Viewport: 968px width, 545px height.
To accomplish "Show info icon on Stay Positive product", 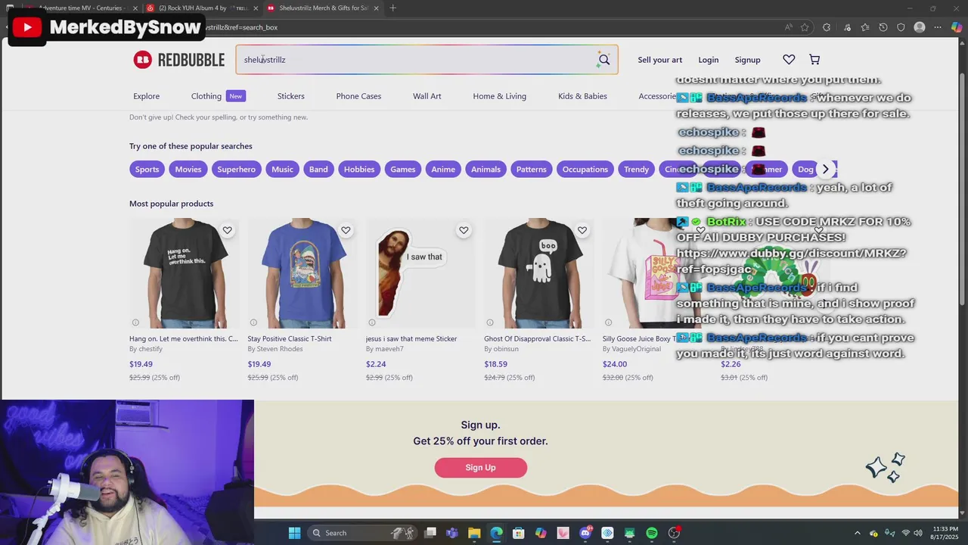I will (253, 322).
